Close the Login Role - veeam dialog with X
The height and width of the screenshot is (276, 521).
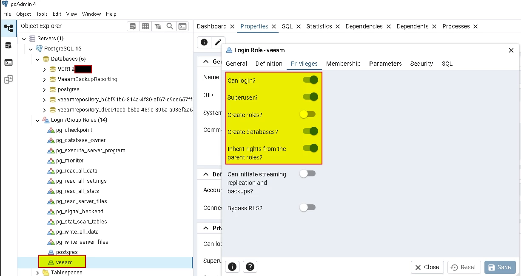(x=511, y=50)
